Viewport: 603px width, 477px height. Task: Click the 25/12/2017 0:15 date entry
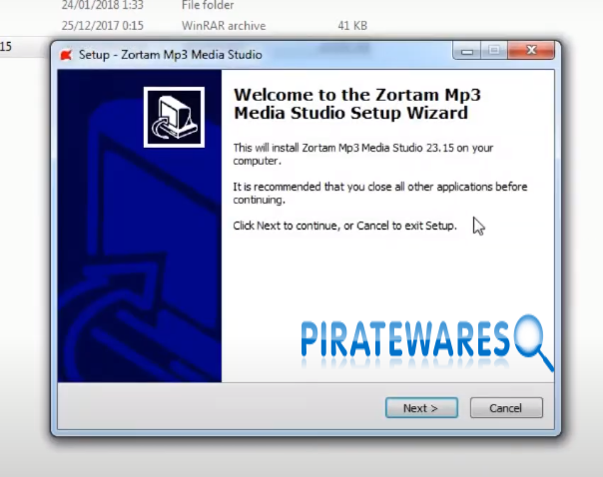click(101, 25)
